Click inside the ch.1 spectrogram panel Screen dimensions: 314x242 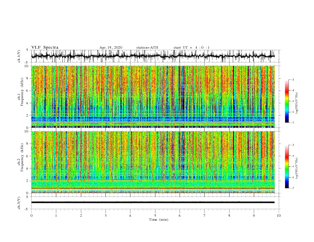click(x=153, y=96)
